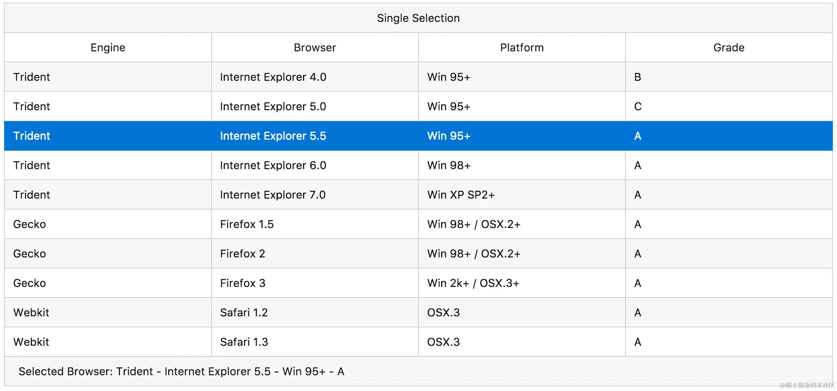Click the highlighted Internet Explorer 5.5 row
The height and width of the screenshot is (391, 837).
click(x=273, y=136)
